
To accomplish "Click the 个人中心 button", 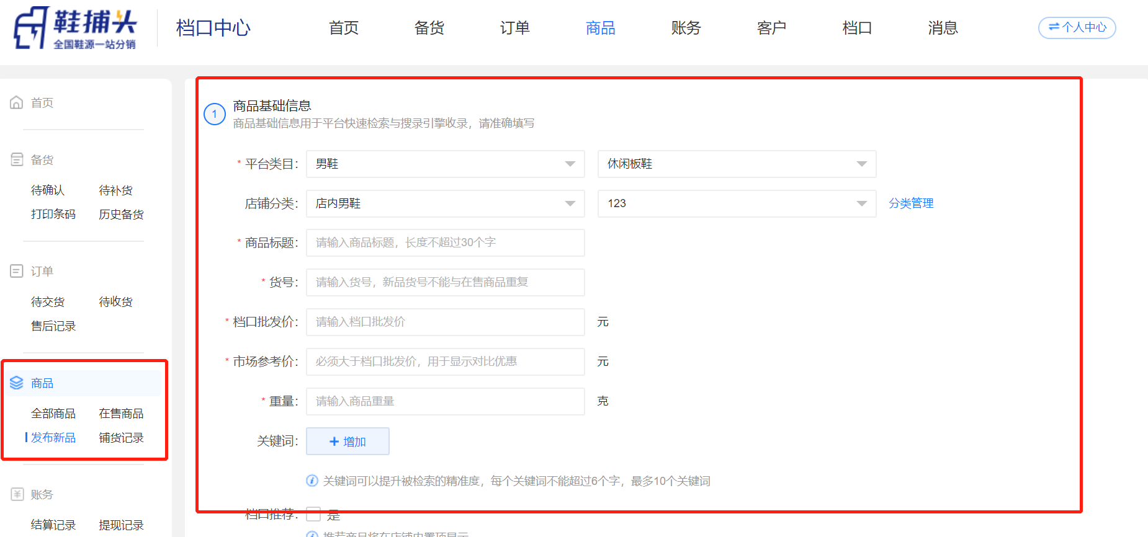I will pyautogui.click(x=1077, y=28).
